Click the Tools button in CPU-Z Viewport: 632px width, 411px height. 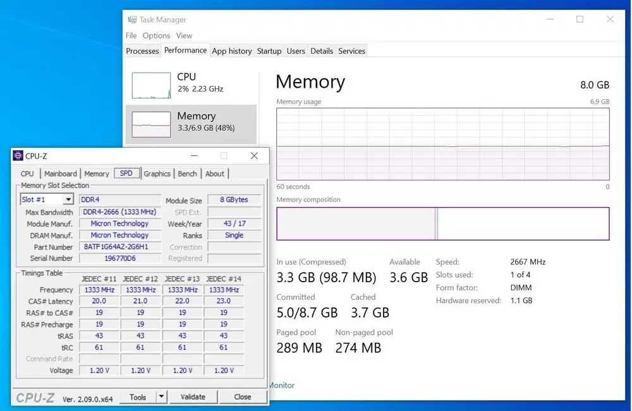coord(138,397)
